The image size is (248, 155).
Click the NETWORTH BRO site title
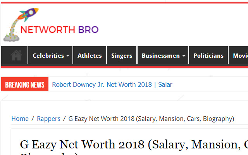tap(59, 29)
